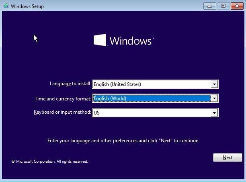Click the 'Language to install:' label
Viewport: 246px width, 182px height.
(x=70, y=84)
